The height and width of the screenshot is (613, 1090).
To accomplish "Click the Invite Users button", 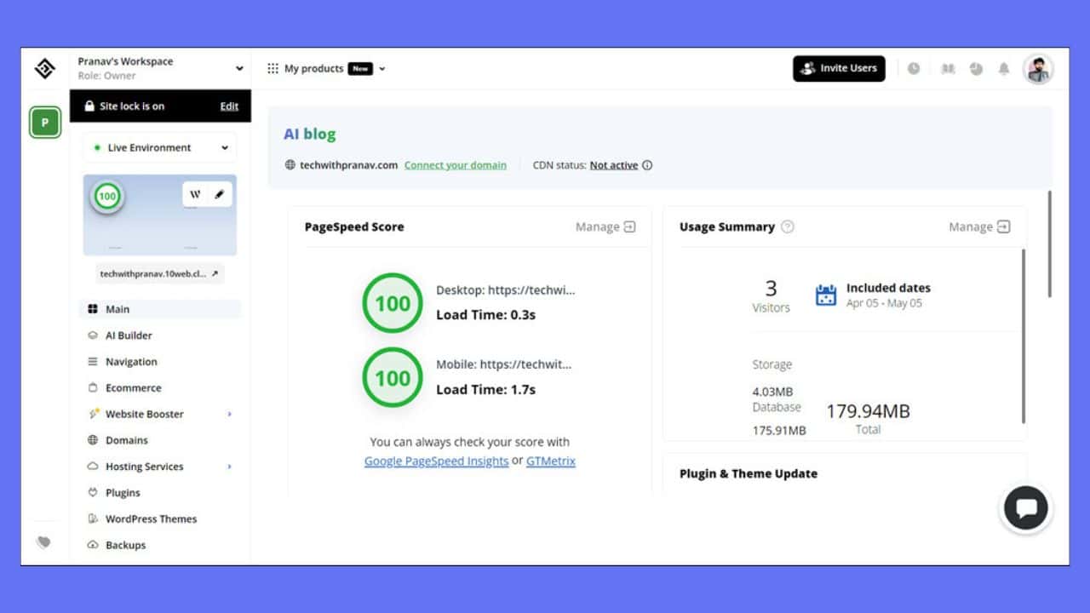I will coord(839,69).
